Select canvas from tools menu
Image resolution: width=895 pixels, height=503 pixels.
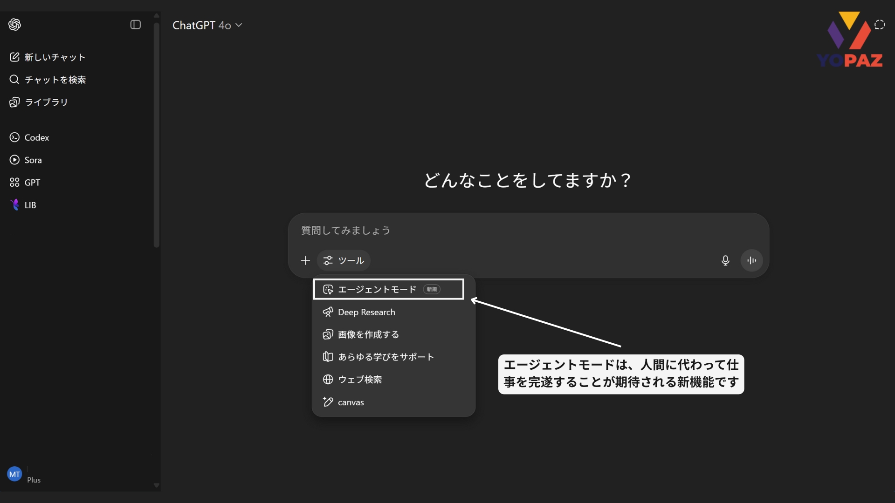[x=393, y=402]
